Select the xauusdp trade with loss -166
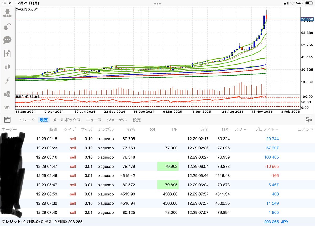315x236 pixels. 157,175
